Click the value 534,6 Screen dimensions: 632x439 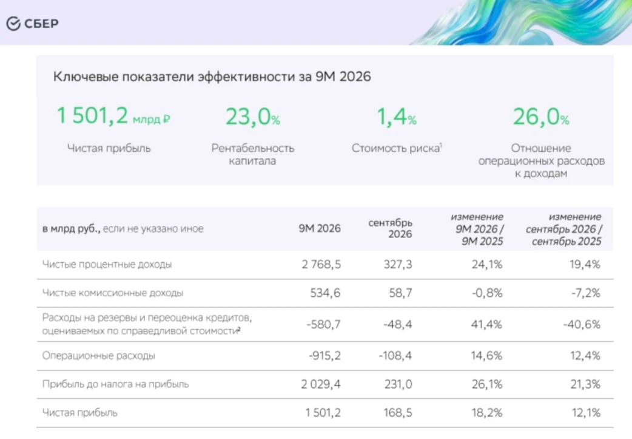coord(325,293)
